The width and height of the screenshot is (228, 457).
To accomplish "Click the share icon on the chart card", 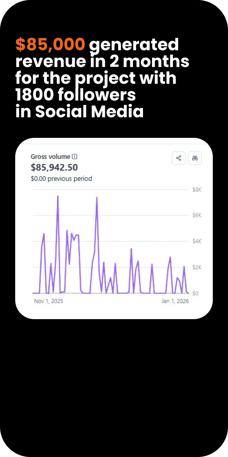I will tap(179, 158).
